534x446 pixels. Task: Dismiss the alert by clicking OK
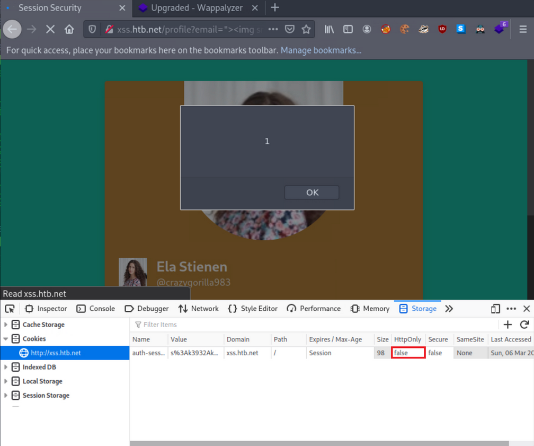311,192
